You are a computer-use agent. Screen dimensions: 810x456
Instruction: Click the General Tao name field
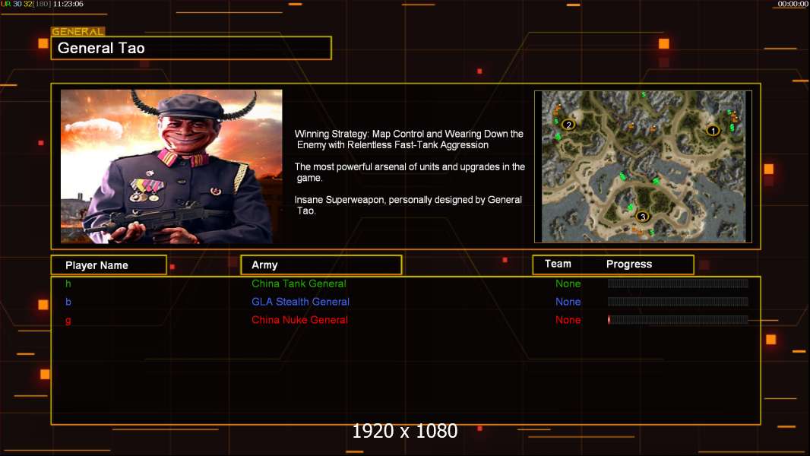(191, 48)
